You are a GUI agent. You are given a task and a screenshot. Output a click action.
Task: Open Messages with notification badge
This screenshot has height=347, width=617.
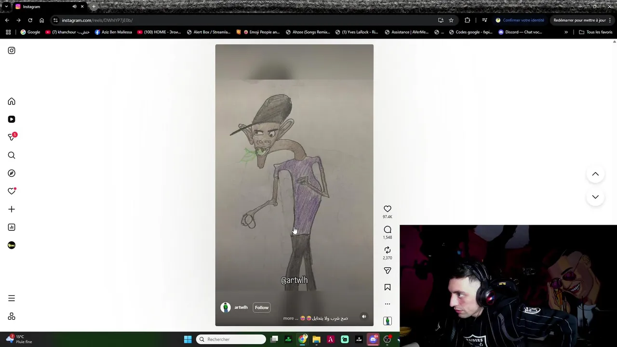[x=12, y=137]
